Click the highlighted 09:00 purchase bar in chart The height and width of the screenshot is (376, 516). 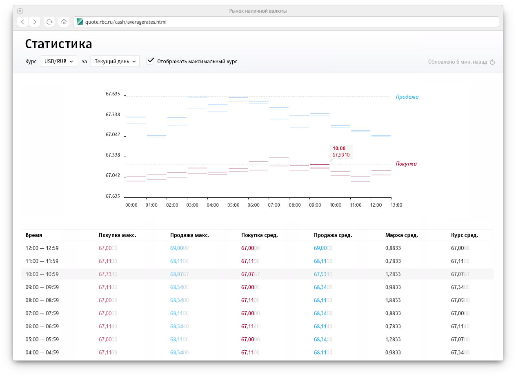(320, 165)
